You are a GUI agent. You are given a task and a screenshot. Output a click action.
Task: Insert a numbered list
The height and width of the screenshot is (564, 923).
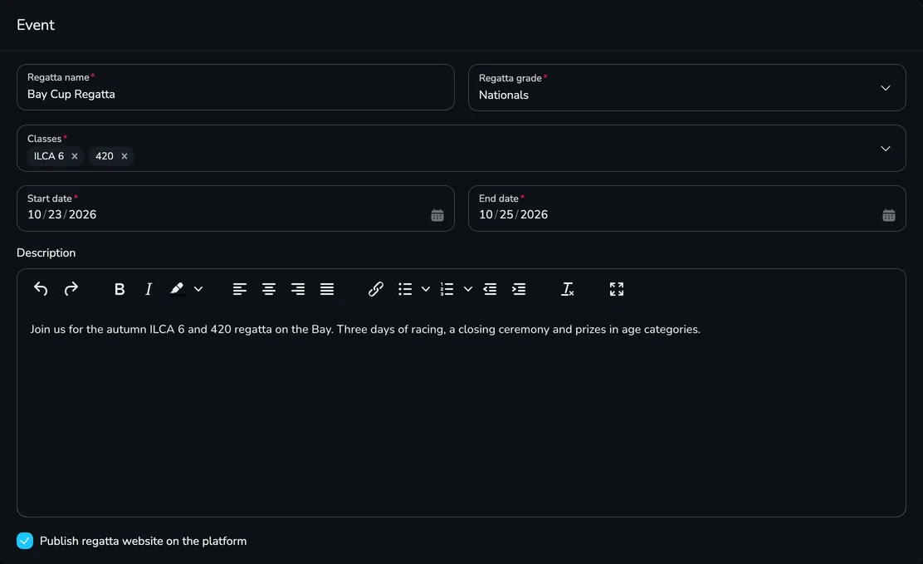[447, 289]
